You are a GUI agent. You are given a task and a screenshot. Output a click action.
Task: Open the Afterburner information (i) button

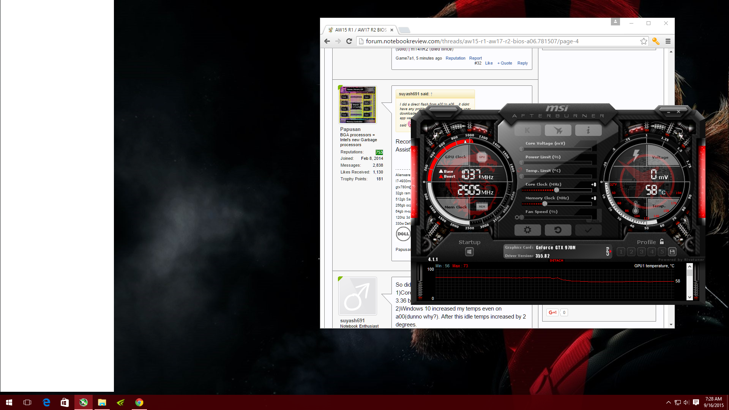click(x=588, y=130)
